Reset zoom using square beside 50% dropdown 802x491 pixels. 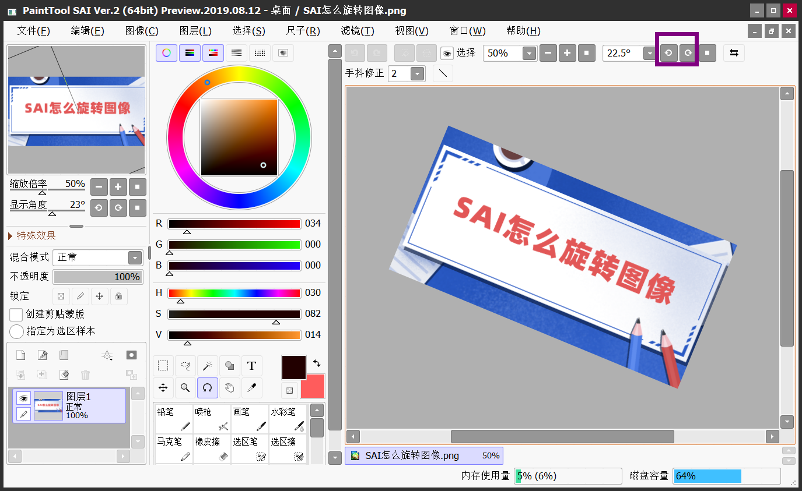click(x=587, y=53)
